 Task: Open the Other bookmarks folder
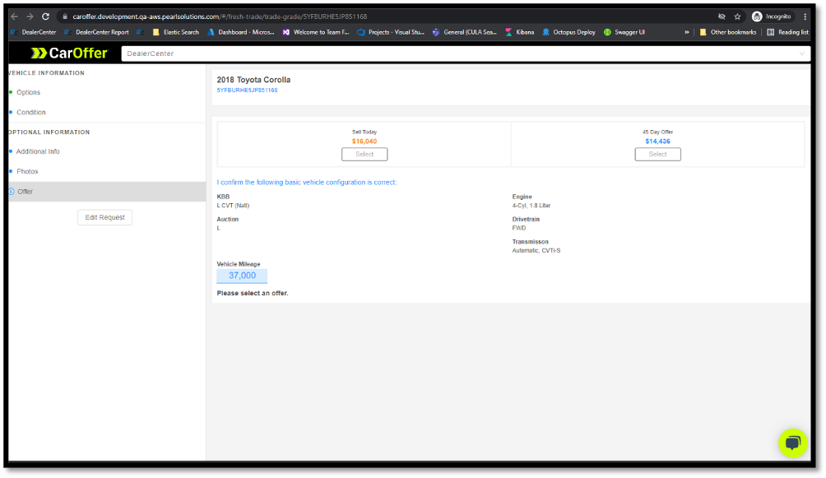(728, 32)
